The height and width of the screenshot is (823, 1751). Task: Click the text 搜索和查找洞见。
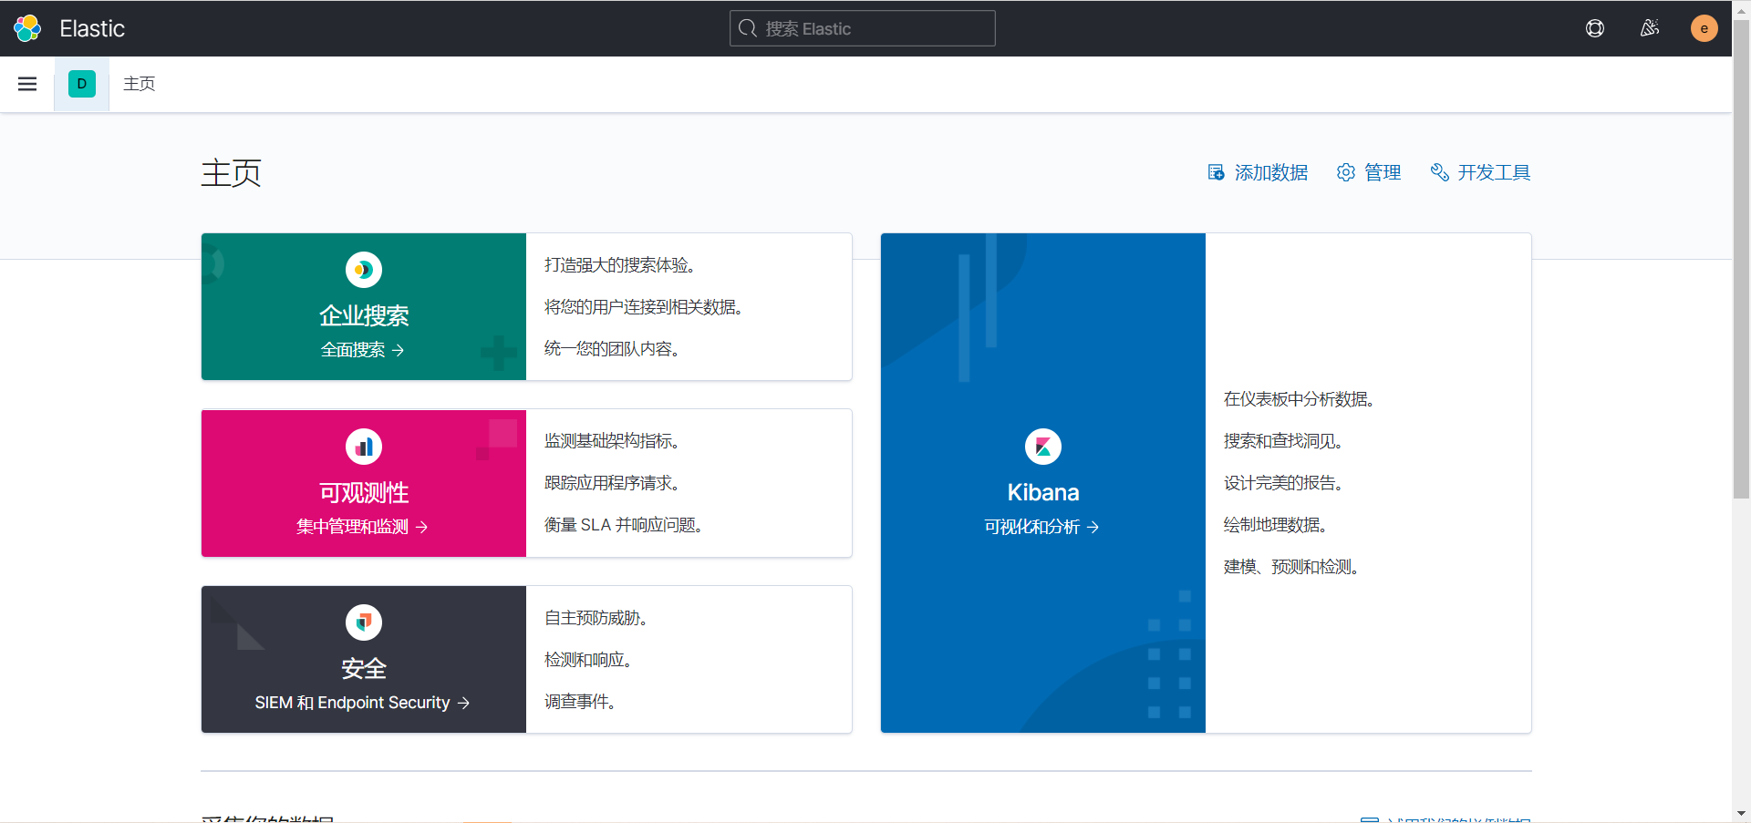1284,441
